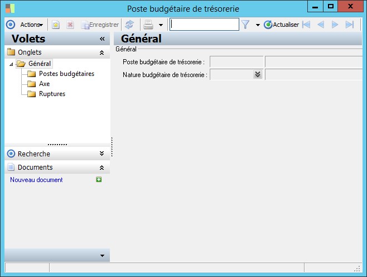Viewport: 367px width, 277px height.
Task: Click into the toolbar search field
Action: (x=204, y=25)
